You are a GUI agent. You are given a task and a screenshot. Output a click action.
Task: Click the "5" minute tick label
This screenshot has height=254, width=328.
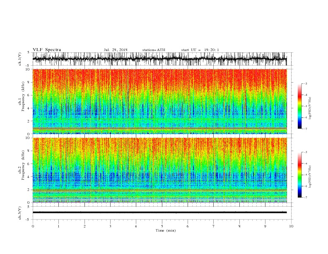(162, 226)
